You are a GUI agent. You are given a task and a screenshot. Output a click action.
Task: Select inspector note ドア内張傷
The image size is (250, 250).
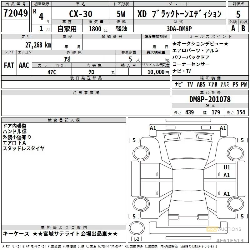[14, 126]
